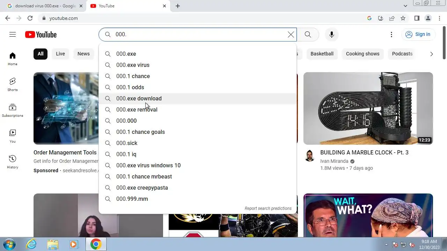Choose suggestion '000.exe'
Viewport: 447px width, 251px height.
pyautogui.click(x=198, y=54)
